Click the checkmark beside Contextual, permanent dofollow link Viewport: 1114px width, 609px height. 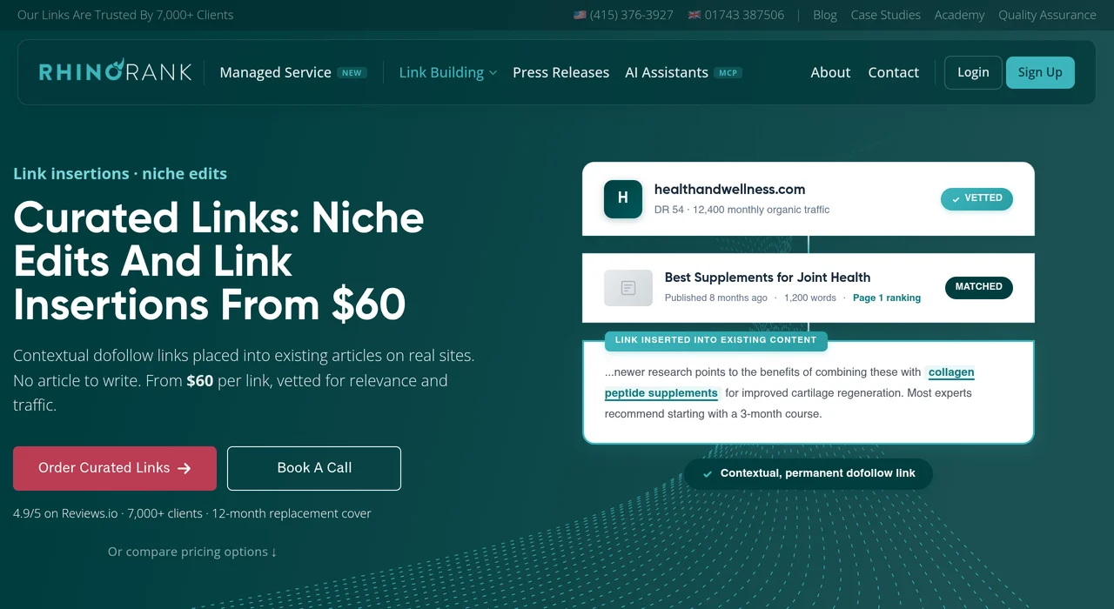point(708,474)
